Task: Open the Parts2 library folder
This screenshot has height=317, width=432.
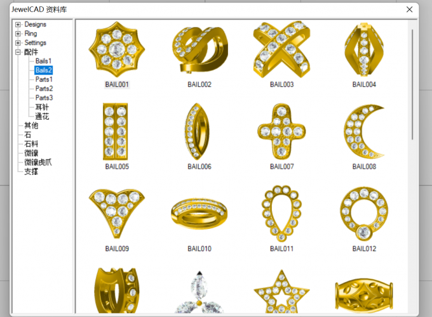Action: coord(44,89)
